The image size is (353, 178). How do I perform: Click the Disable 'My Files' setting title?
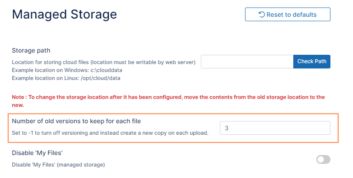point(38,153)
